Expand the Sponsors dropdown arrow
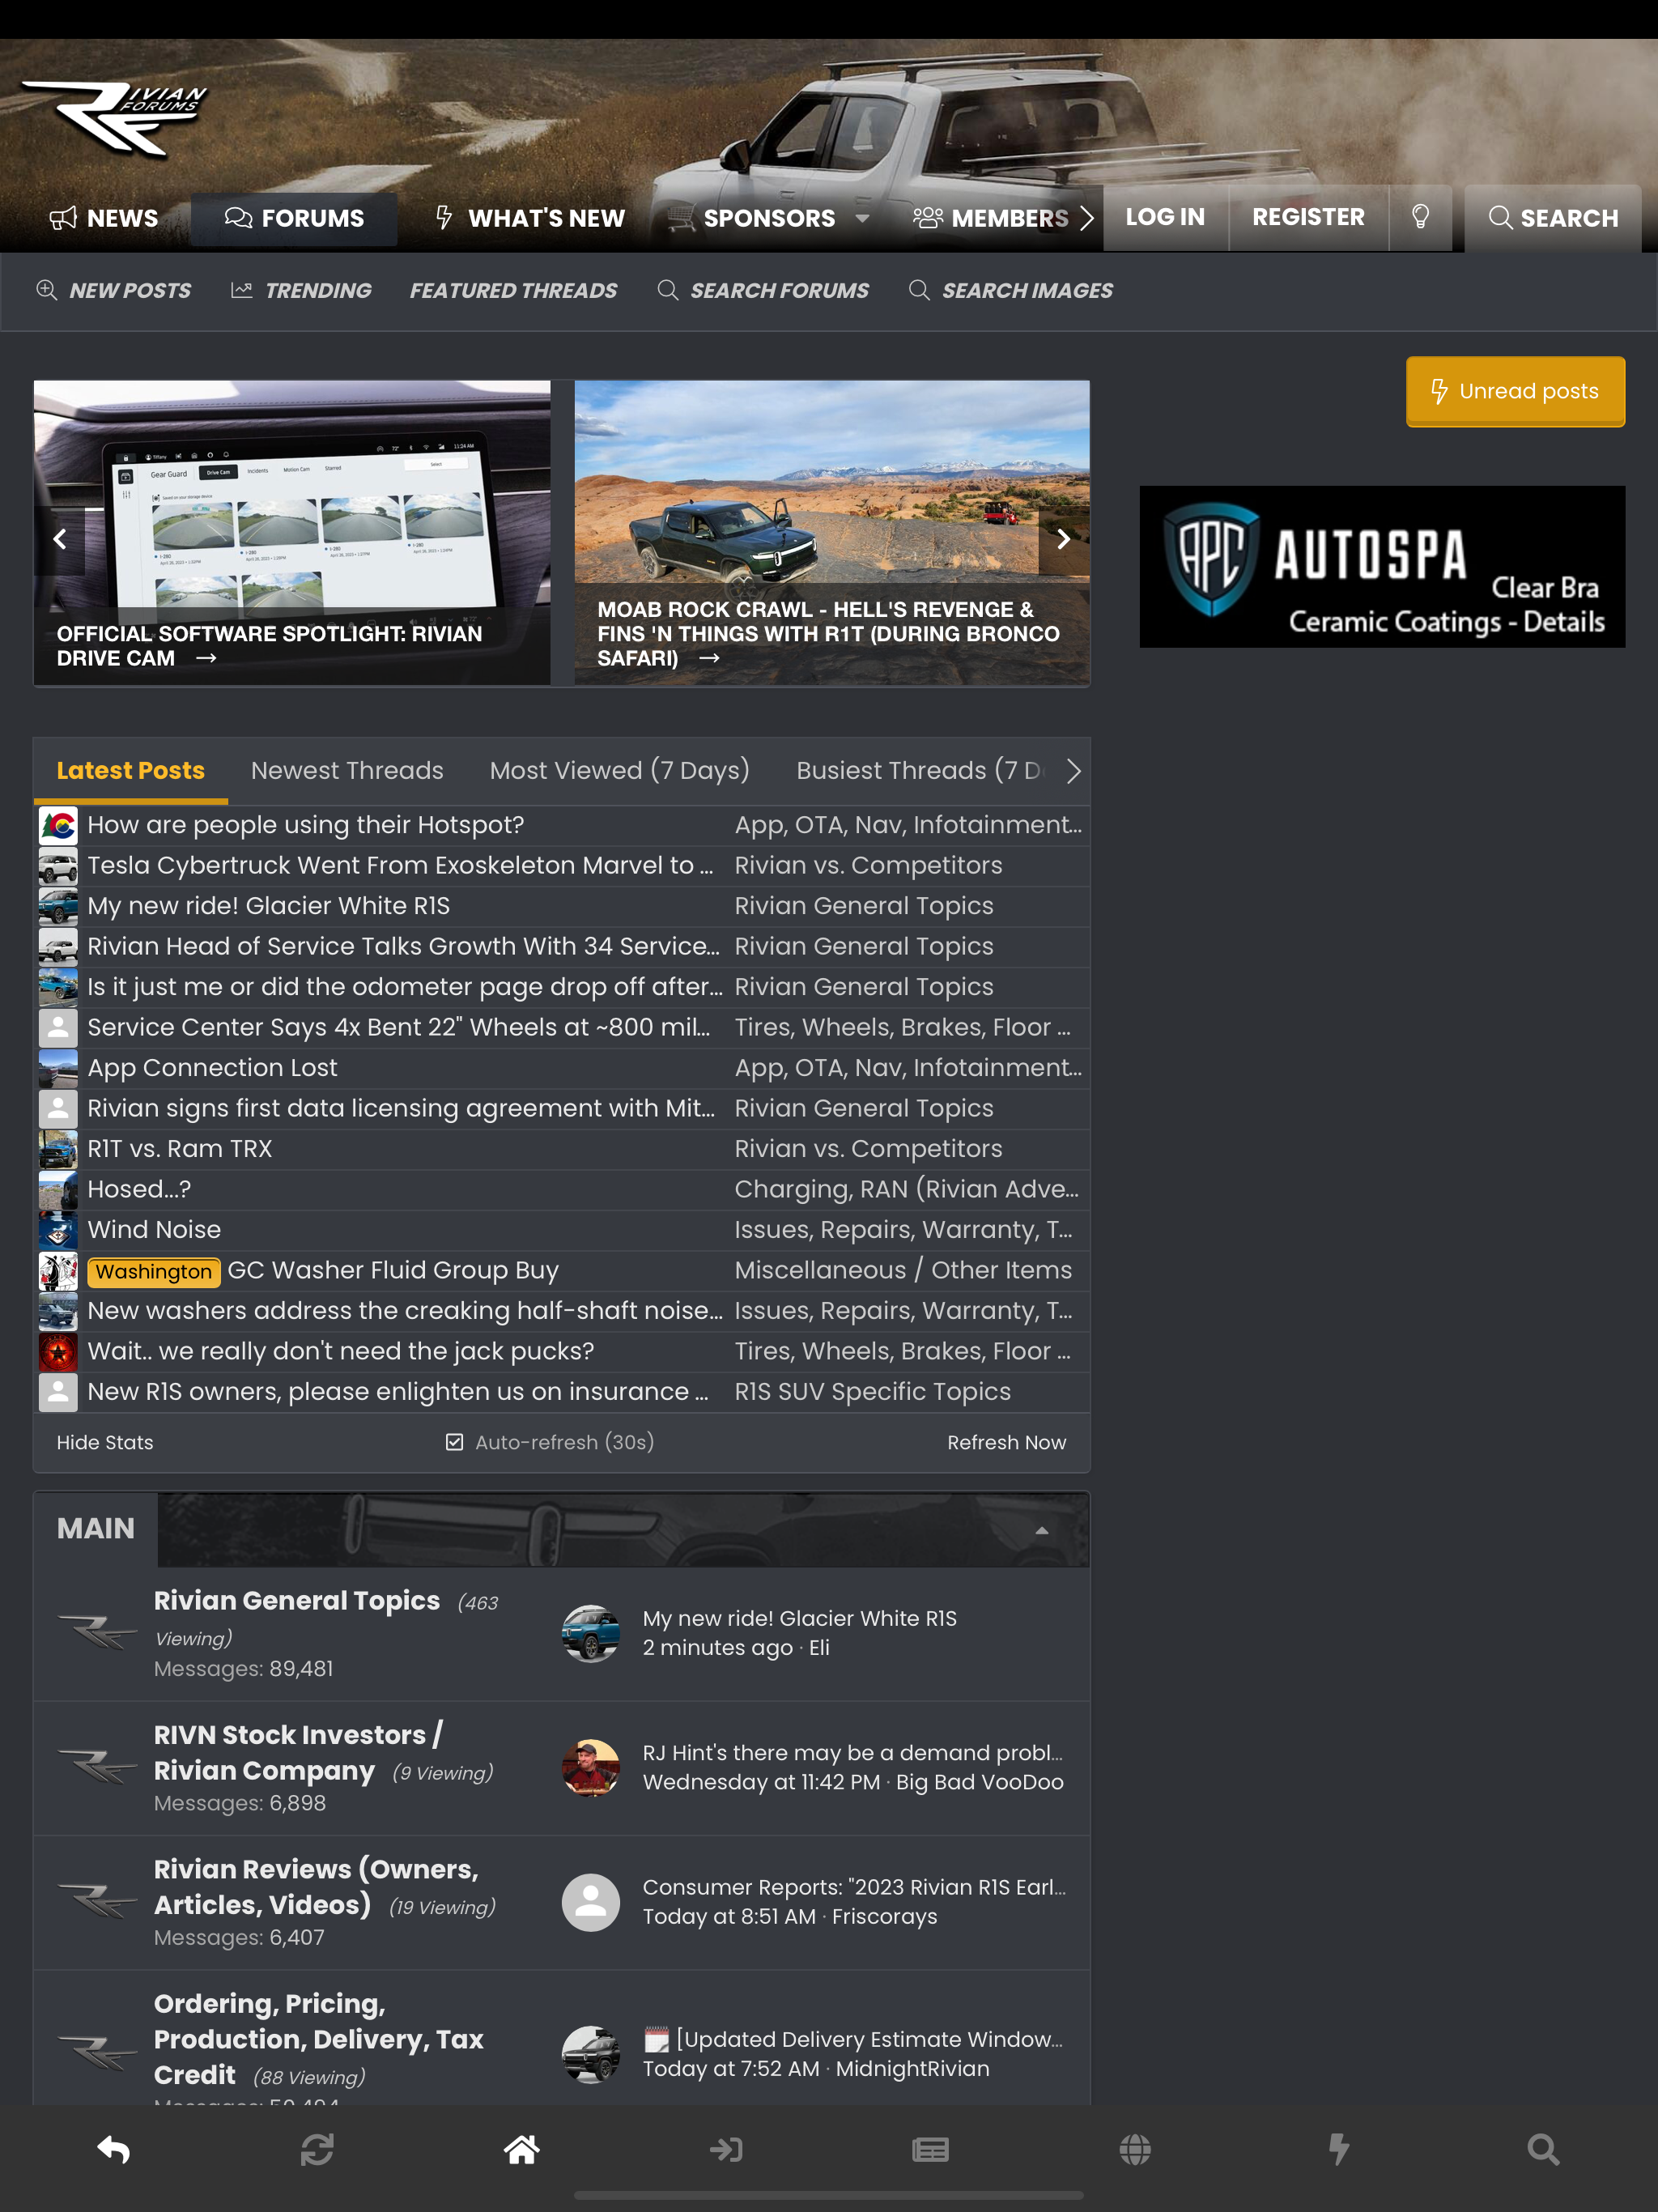The height and width of the screenshot is (2212, 1658). click(x=862, y=218)
